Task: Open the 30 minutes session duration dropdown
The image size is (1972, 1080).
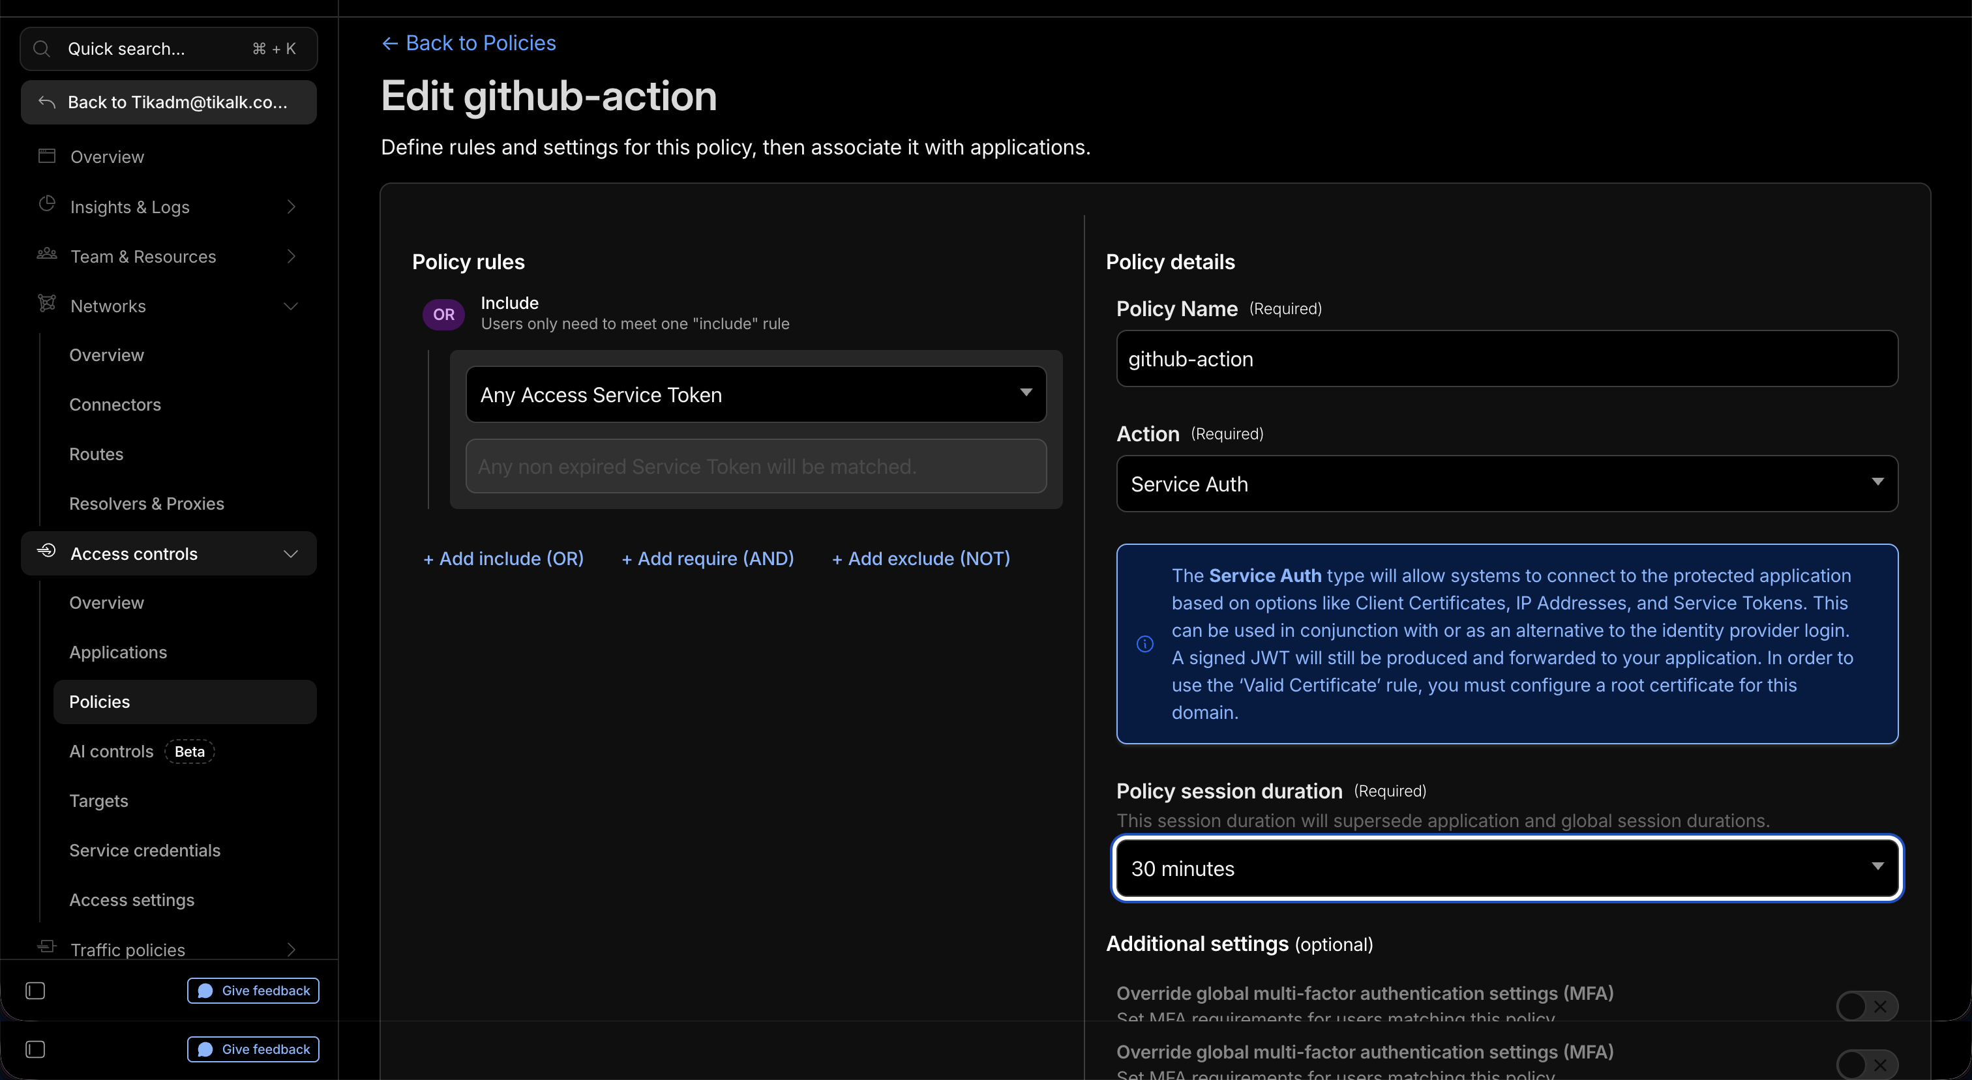Action: (1506, 868)
